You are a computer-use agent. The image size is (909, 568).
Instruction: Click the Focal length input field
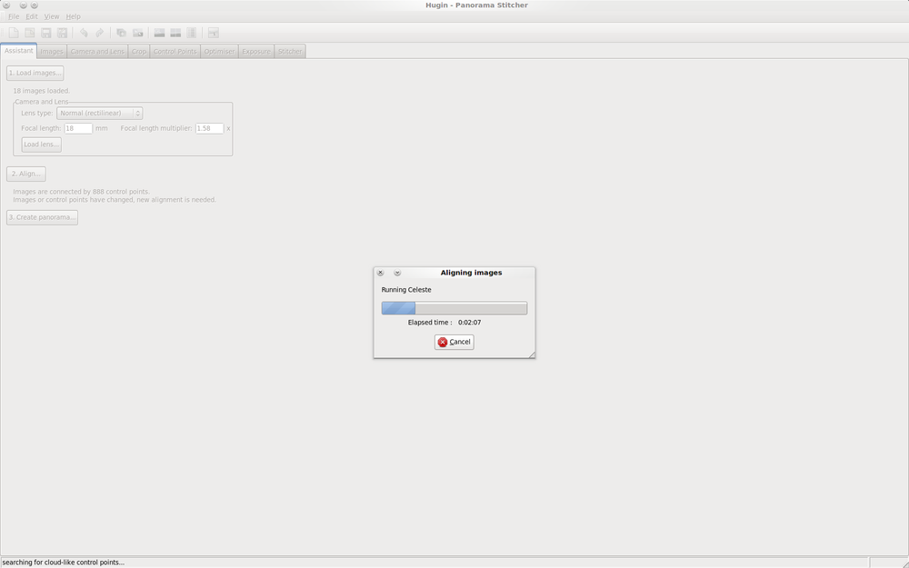pos(78,129)
